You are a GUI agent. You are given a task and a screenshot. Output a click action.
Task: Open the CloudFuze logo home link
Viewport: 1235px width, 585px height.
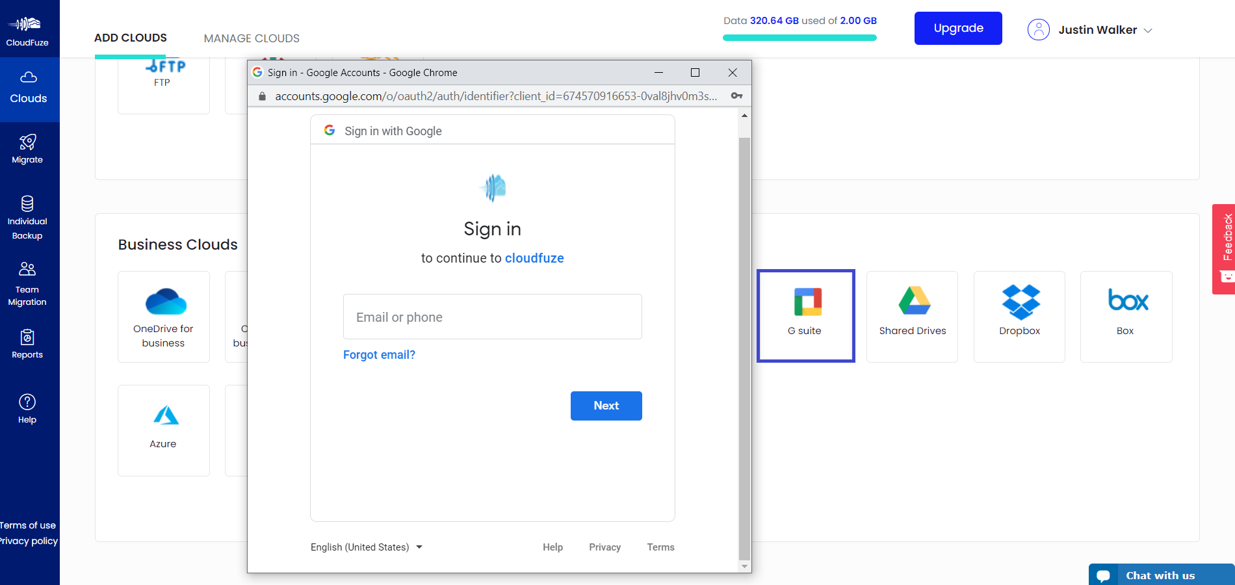tap(27, 31)
